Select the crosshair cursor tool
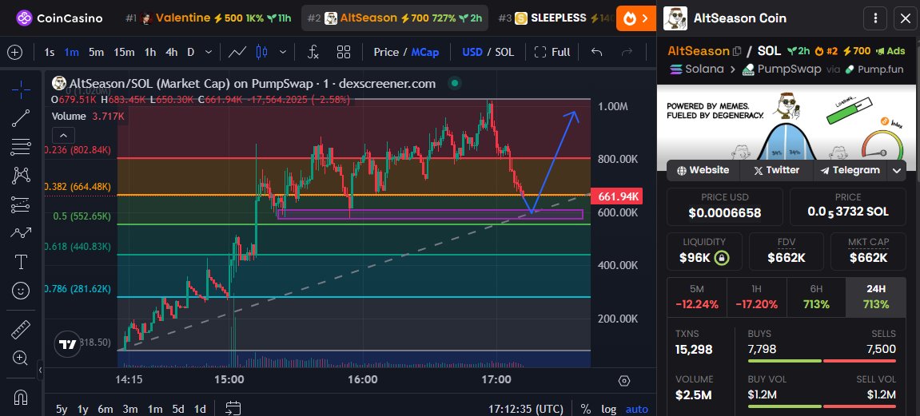The image size is (920, 416). [x=21, y=89]
